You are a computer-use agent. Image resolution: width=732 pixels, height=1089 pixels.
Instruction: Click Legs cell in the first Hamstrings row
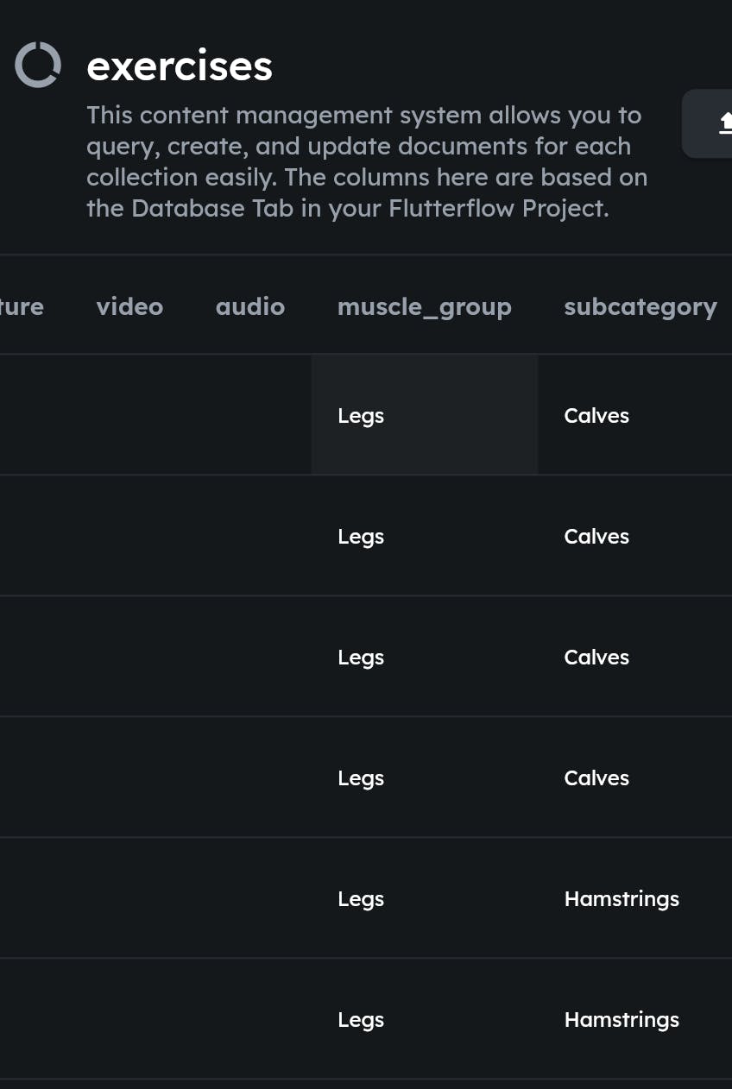pos(361,898)
